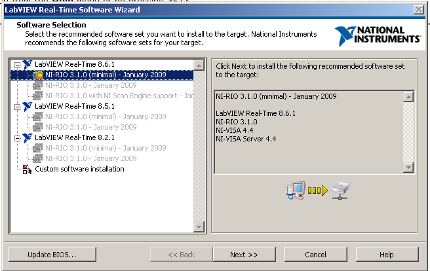Click the NI-RIO with NI Scan Engine support icon
The width and height of the screenshot is (430, 271).
(x=38, y=96)
